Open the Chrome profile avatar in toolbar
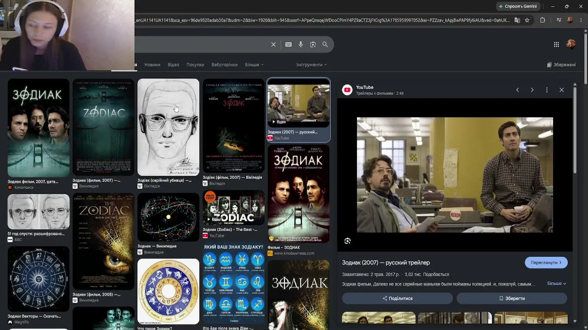588x330 pixels. point(570,20)
